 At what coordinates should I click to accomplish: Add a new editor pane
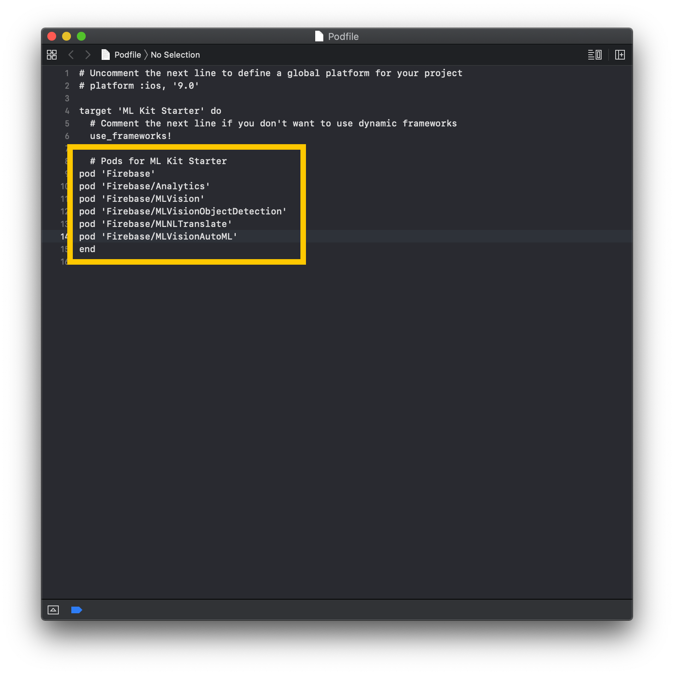620,55
